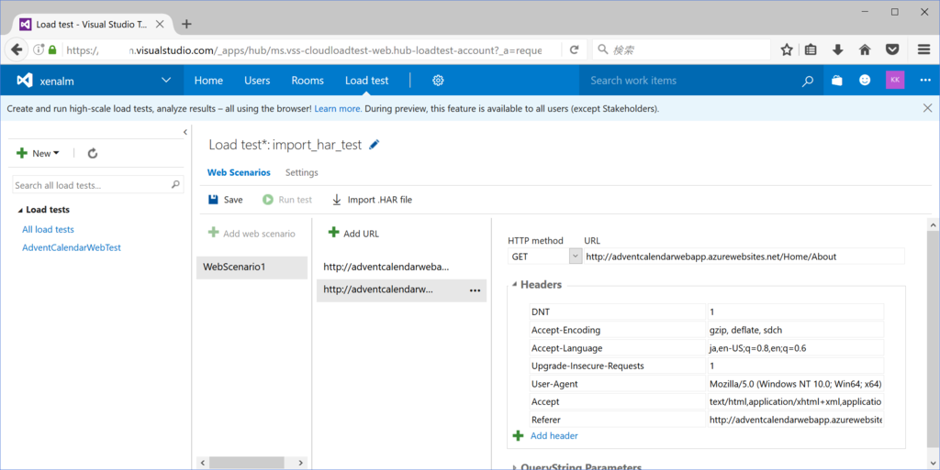This screenshot has width=940, height=470.
Task: Click the search icon in load tests box
Action: pos(175,185)
